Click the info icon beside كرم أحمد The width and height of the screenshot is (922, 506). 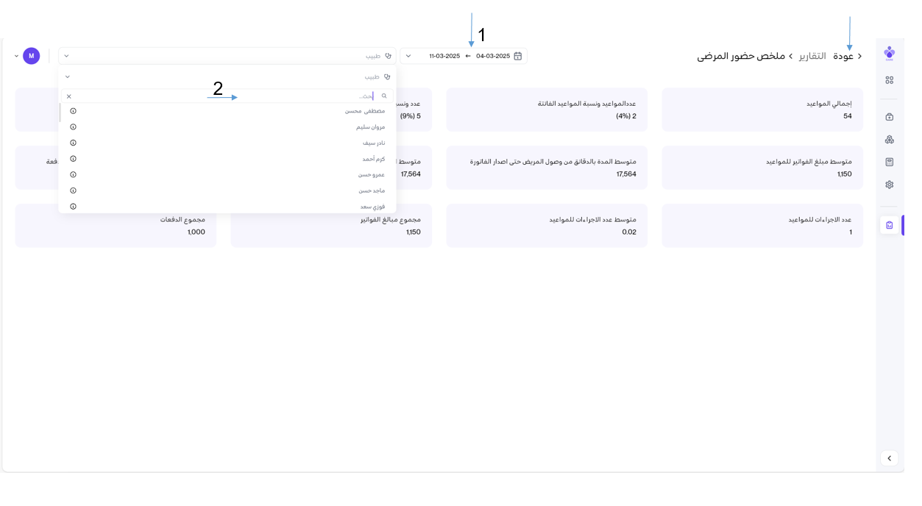tap(73, 159)
